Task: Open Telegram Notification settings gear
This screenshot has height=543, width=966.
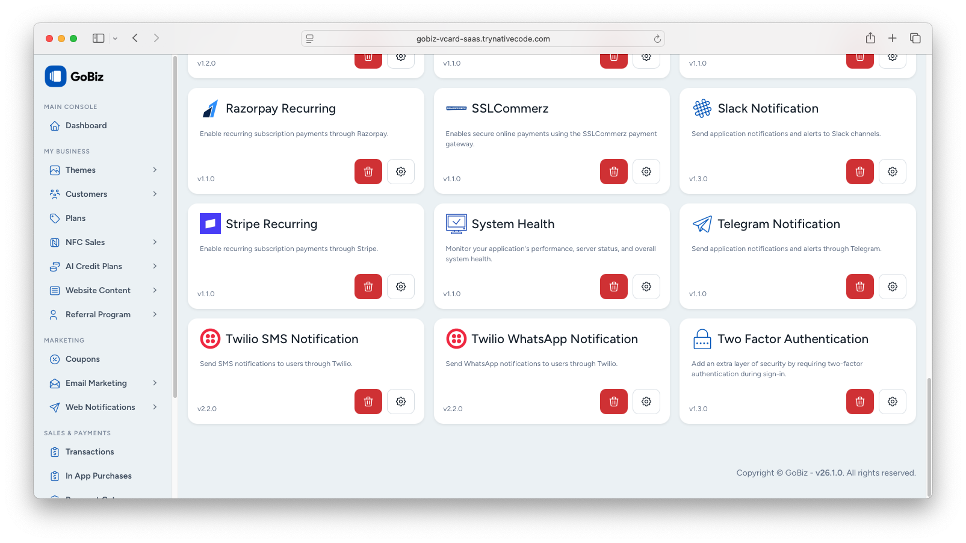Action: pos(893,287)
